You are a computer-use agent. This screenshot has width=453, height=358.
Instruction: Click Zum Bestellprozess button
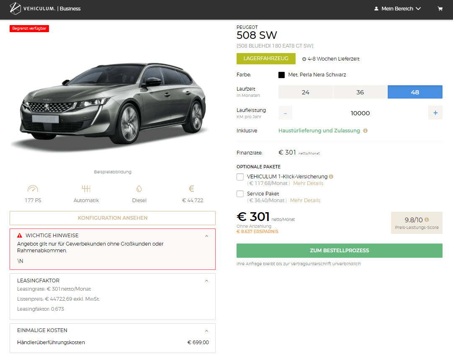coord(340,251)
